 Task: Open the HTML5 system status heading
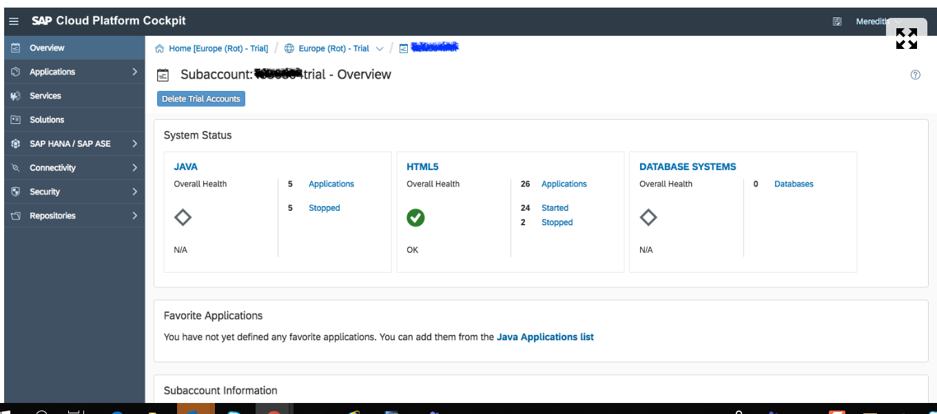(423, 167)
